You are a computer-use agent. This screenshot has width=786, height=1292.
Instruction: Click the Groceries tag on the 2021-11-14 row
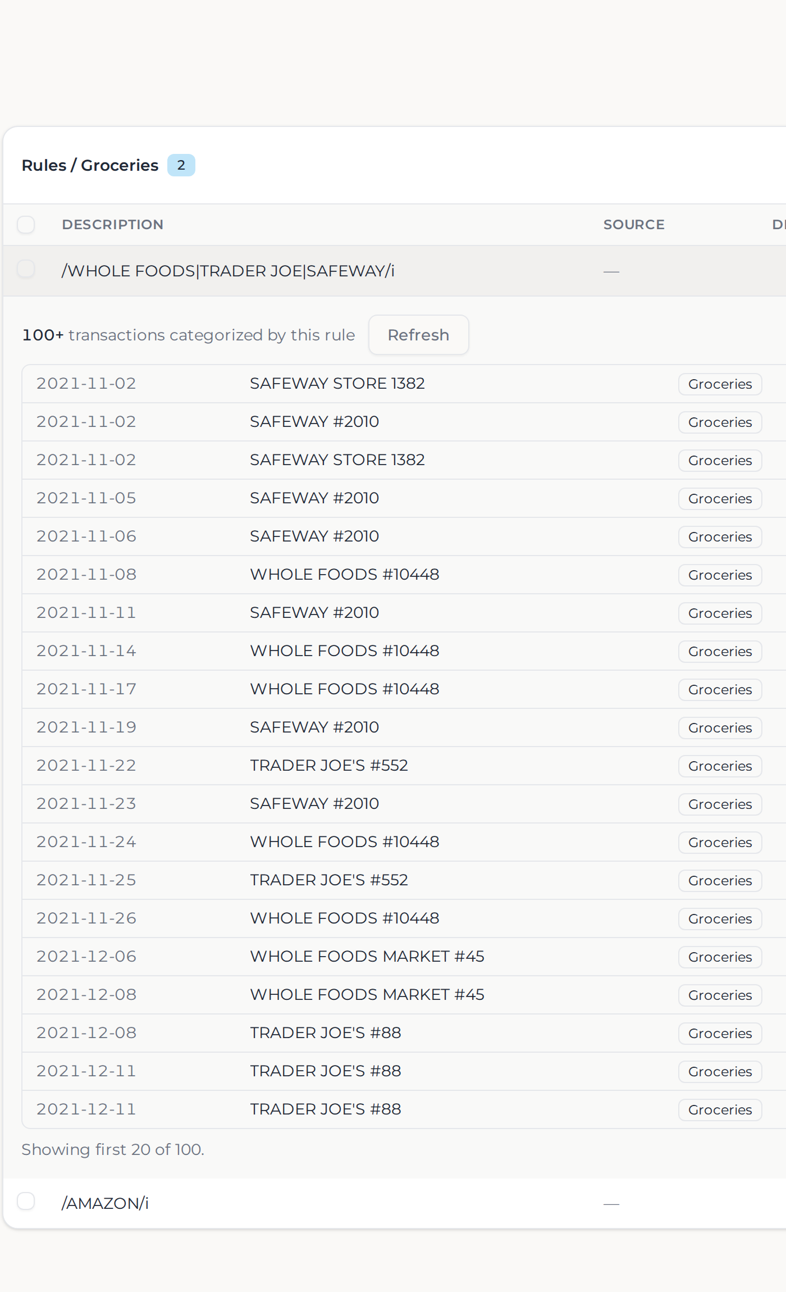720,651
